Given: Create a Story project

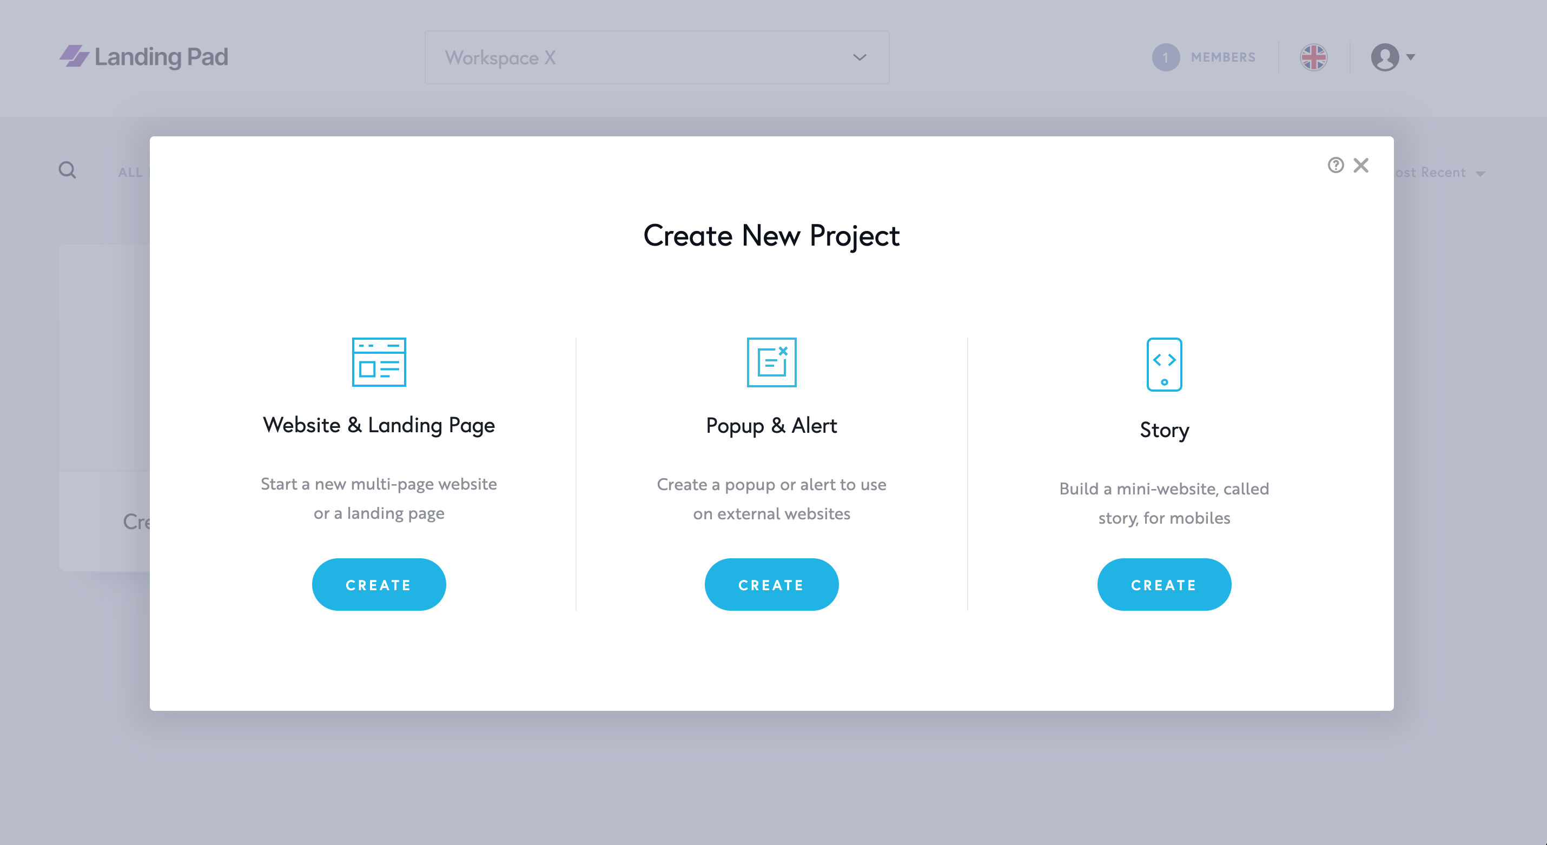Looking at the screenshot, I should 1164,584.
